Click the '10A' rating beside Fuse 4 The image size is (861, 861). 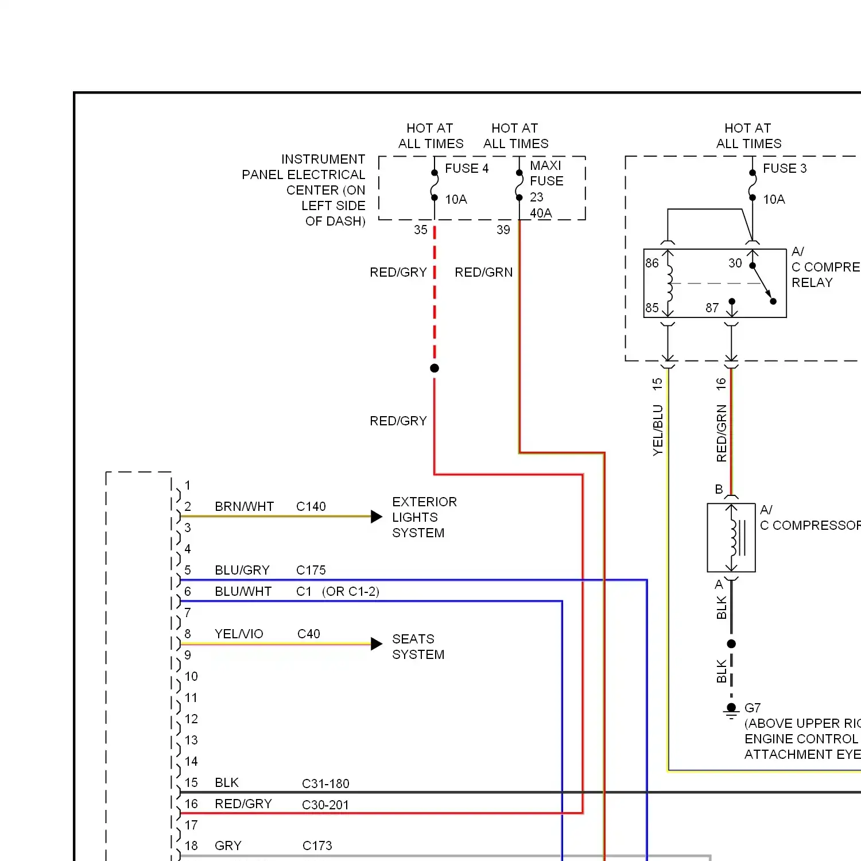pos(456,199)
